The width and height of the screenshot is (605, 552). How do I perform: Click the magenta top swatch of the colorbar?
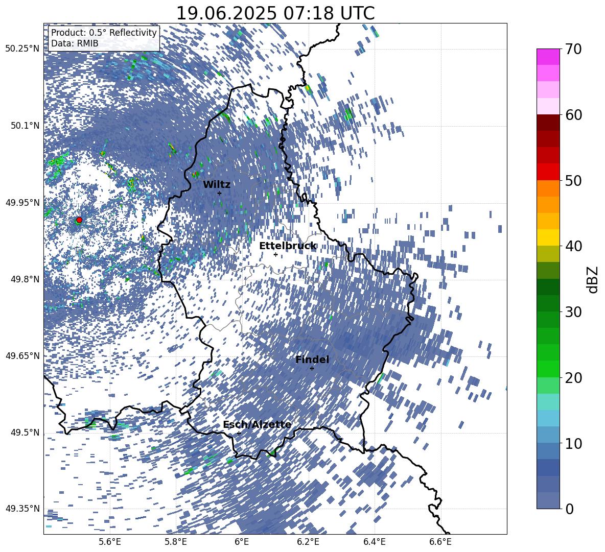(548, 57)
